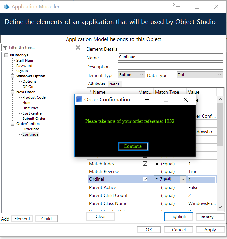Click the Apply button
The height and width of the screenshot is (239, 227).
click(210, 230)
